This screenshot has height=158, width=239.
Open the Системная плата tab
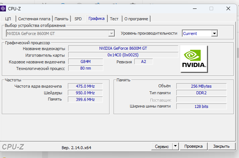tap(34, 19)
